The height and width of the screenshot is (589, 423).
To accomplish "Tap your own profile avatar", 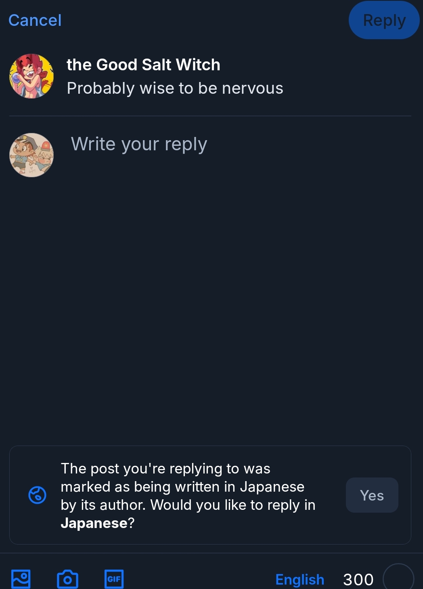I will pyautogui.click(x=31, y=155).
